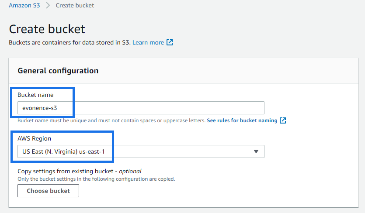365x213 pixels.
Task: Click the bucket name uniqueness hint text
Action: pos(111,120)
